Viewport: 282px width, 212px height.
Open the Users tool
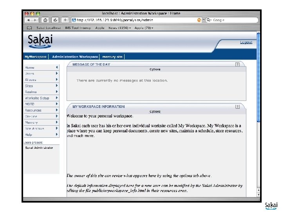(42, 73)
